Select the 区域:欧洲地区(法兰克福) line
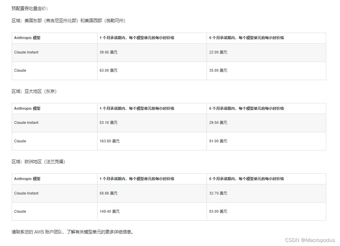Screen dimensions: 340x246 pyautogui.click(x=38, y=162)
